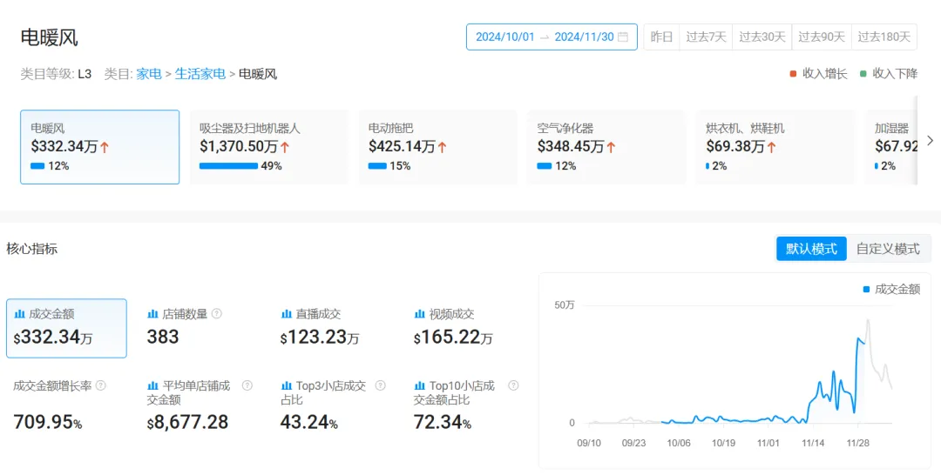
Task: Click help icon beside 平均单店铺成交金额
Action: click(247, 385)
